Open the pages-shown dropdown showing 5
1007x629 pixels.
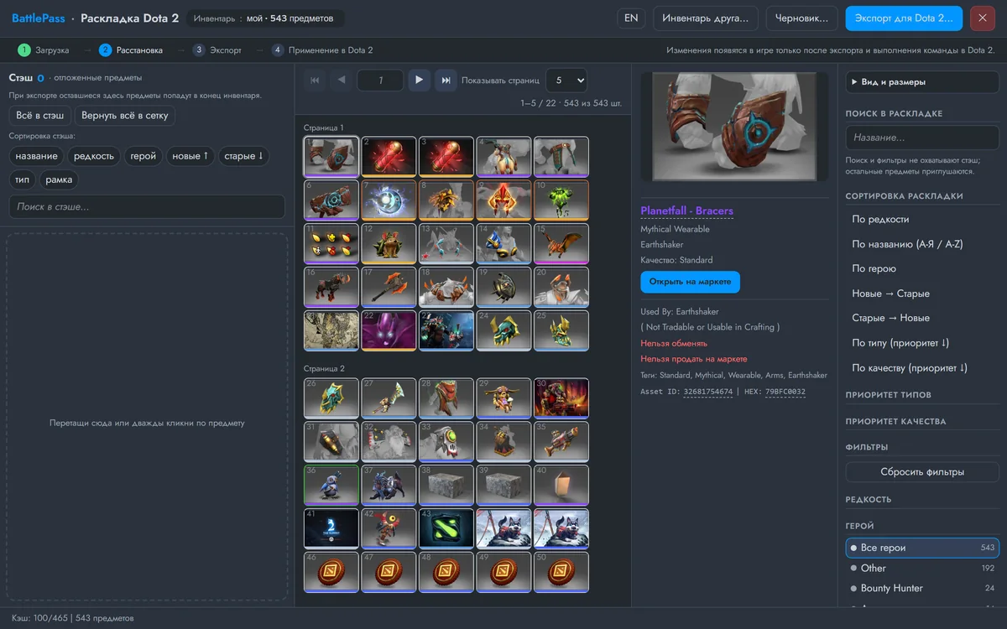pyautogui.click(x=566, y=81)
